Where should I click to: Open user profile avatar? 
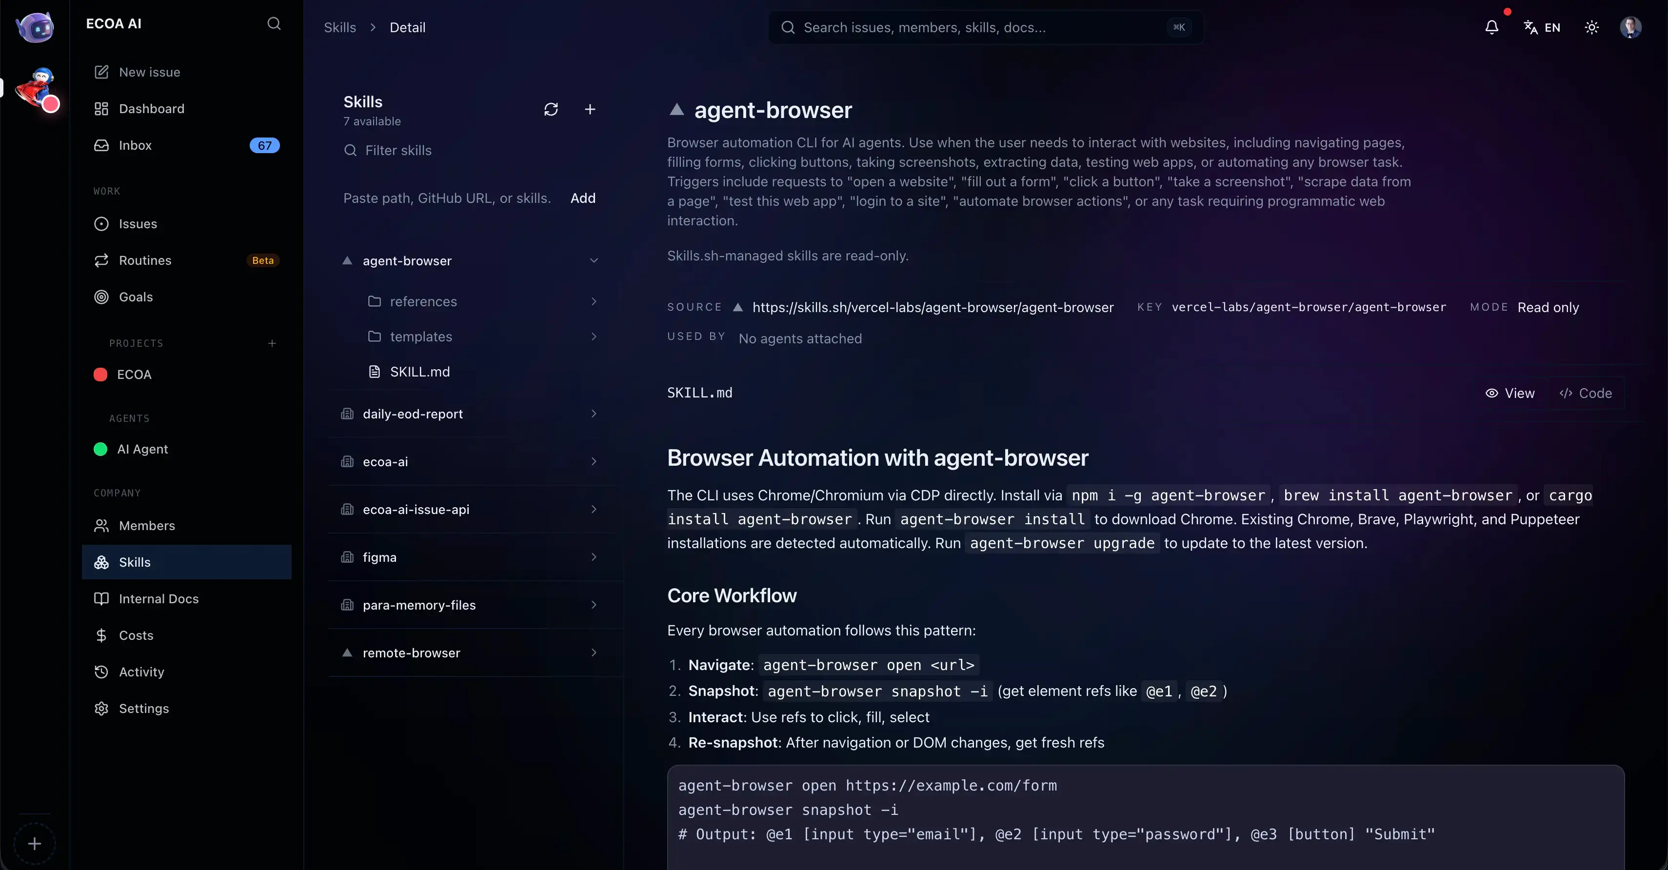coord(1630,27)
